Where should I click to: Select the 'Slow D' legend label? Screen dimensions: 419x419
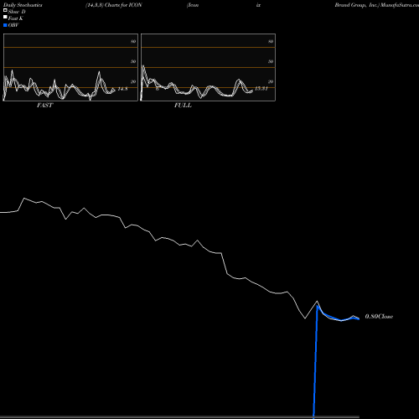tap(17, 12)
